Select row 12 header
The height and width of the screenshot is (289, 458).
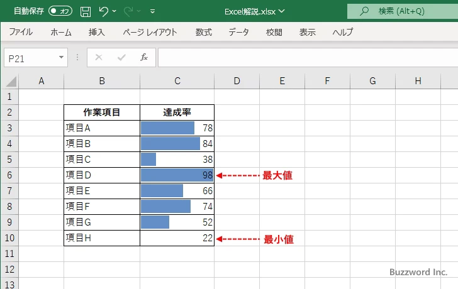(x=9, y=269)
